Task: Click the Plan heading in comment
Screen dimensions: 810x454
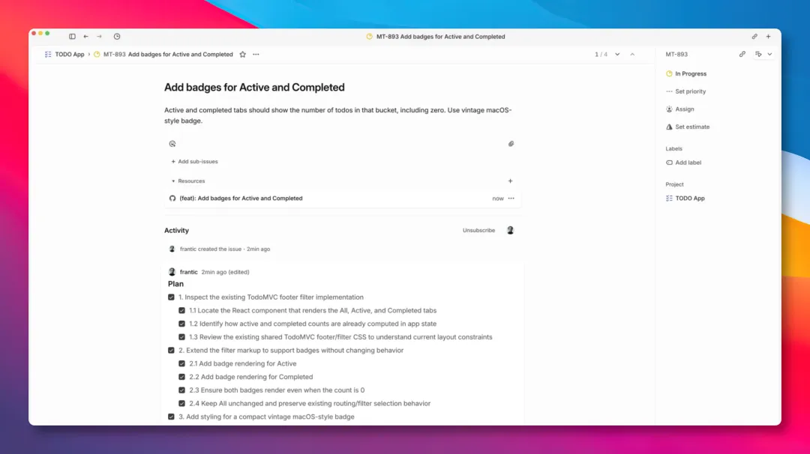Action: coord(175,284)
